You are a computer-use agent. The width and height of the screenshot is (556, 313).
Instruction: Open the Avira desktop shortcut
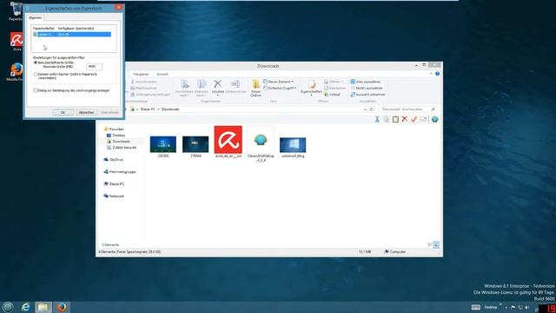pyautogui.click(x=17, y=41)
